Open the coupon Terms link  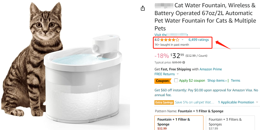[x=235, y=81]
